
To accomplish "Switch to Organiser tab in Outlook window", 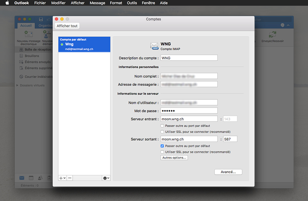I will coord(45,26).
